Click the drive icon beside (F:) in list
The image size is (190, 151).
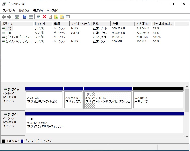(x=3, y=33)
